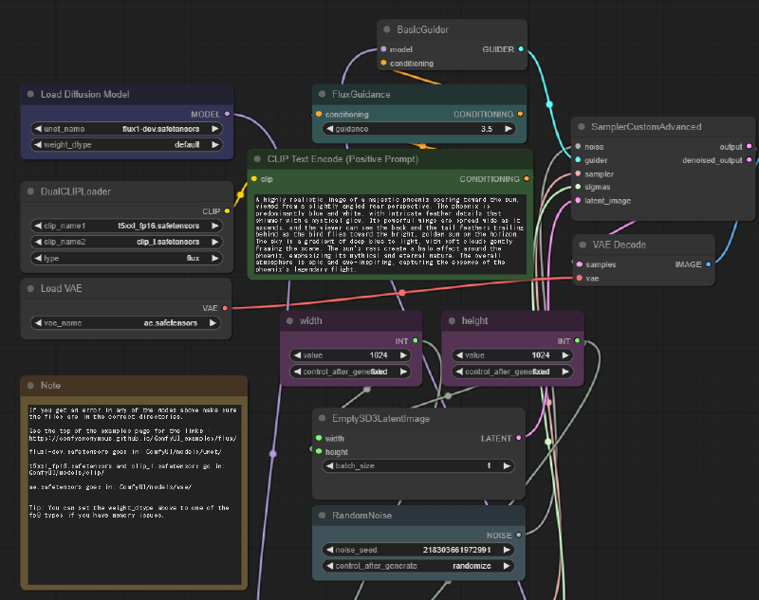
Task: Click the GUIDER output socket on BasicGuider
Action: coord(521,49)
